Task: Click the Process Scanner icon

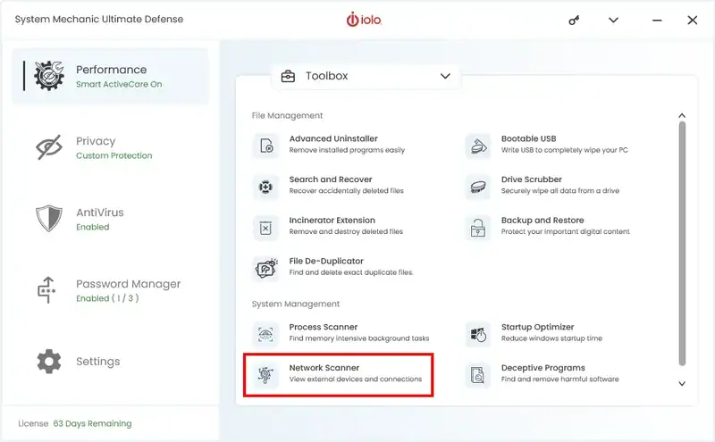Action: click(266, 335)
